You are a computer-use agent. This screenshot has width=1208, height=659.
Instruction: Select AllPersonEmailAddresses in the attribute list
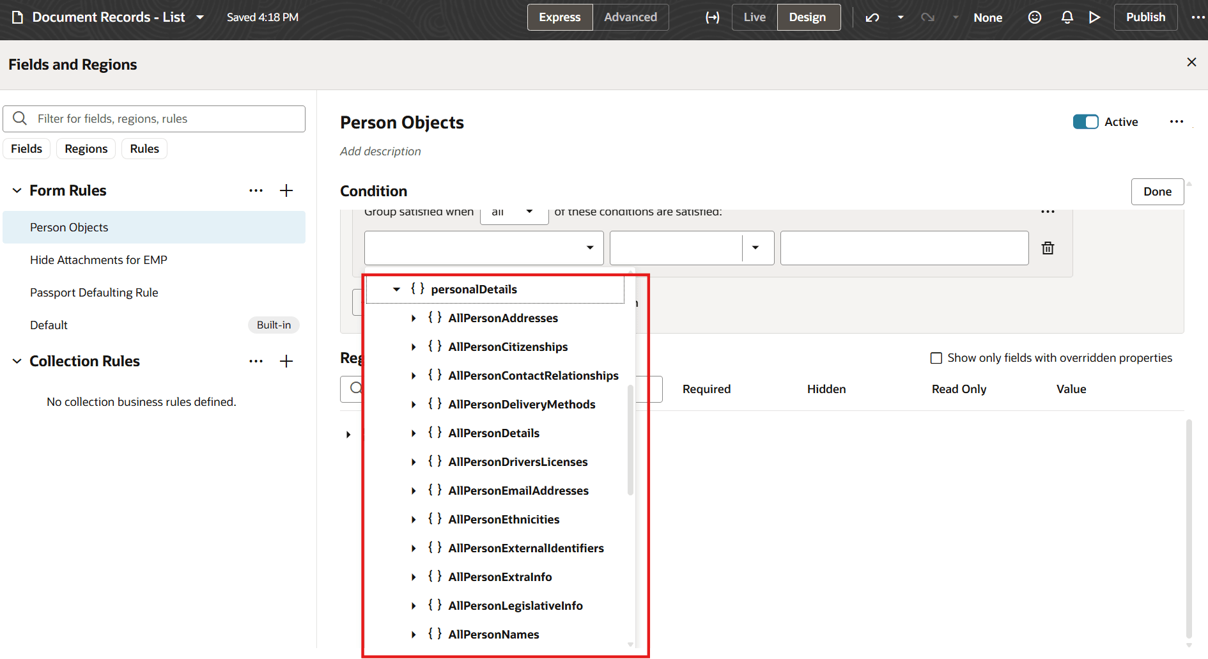518,491
